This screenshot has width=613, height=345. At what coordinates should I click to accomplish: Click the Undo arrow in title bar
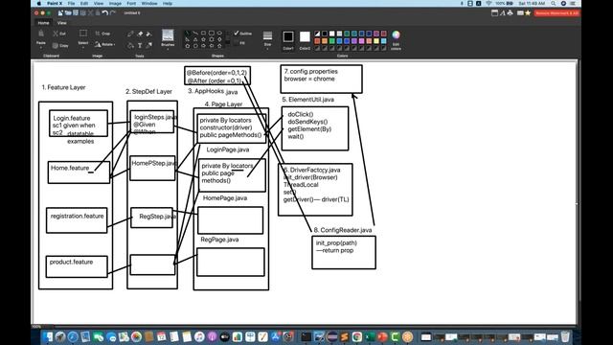point(105,12)
